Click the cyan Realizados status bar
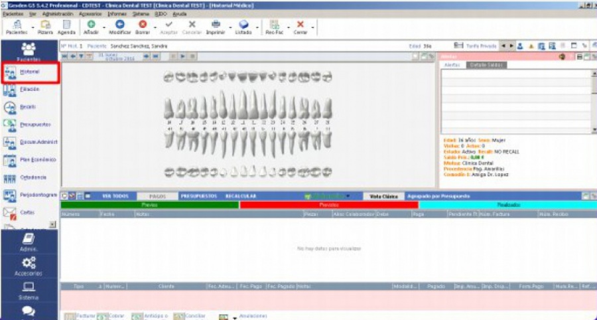The width and height of the screenshot is (597, 320). tap(507, 205)
